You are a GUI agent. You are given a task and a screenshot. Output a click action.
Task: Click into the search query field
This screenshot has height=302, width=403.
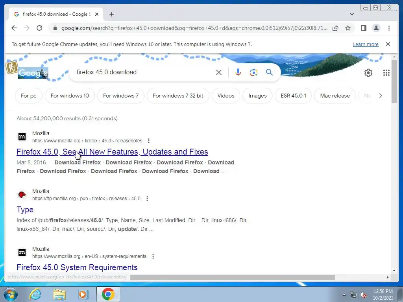pyautogui.click(x=144, y=72)
